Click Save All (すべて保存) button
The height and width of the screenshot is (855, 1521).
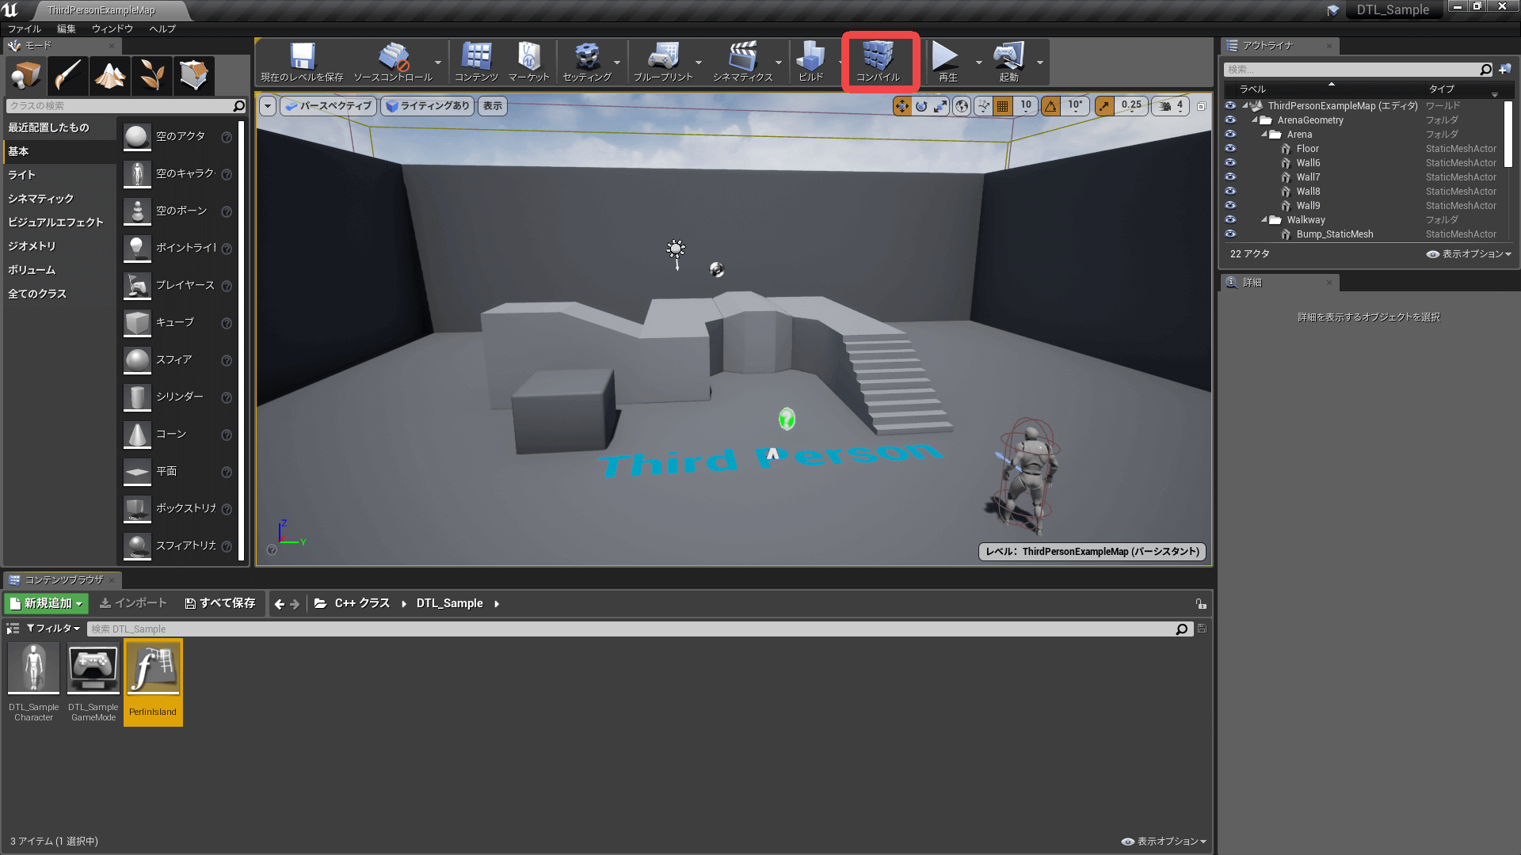click(220, 603)
